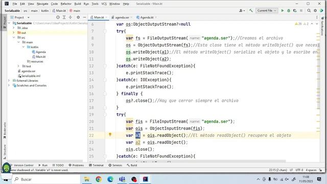327x184 pixels.
Task: Fold the finally block at line 16
Action: [x=105, y=94]
